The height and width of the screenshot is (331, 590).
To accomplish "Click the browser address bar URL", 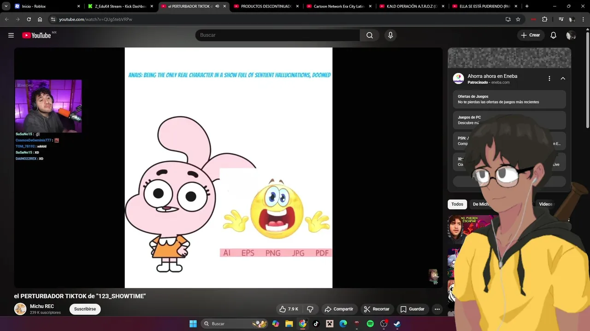I will pyautogui.click(x=95, y=19).
